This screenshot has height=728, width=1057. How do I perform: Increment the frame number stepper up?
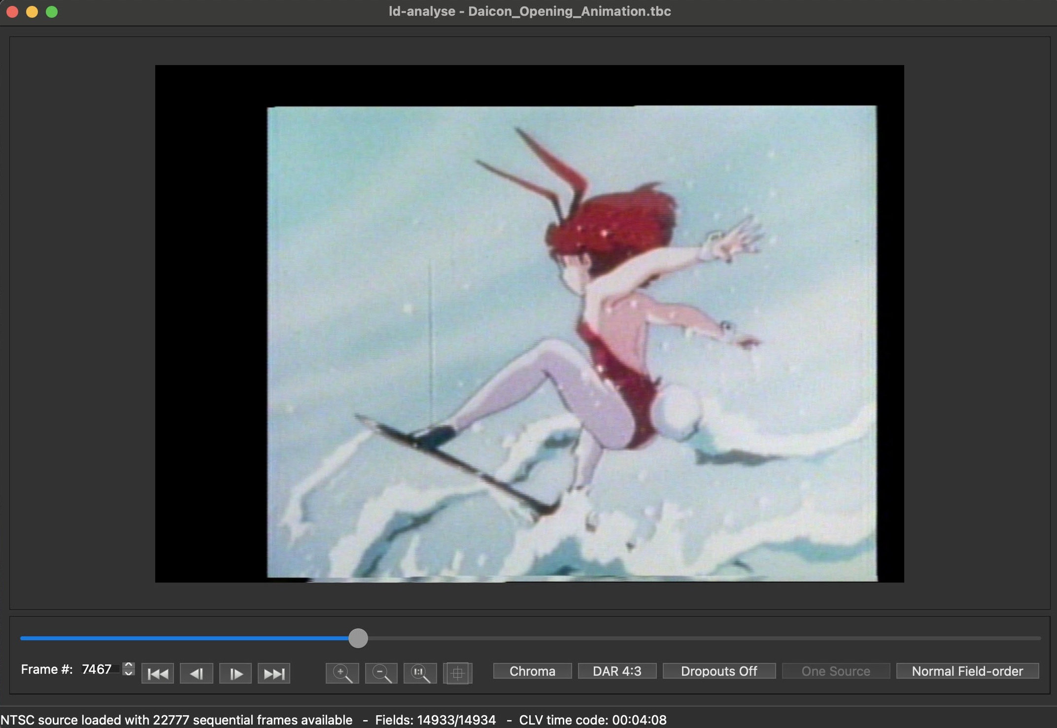pos(129,665)
